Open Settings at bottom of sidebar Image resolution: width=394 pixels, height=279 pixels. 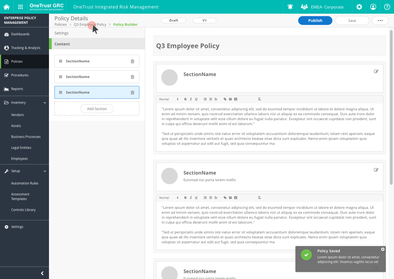point(24,227)
